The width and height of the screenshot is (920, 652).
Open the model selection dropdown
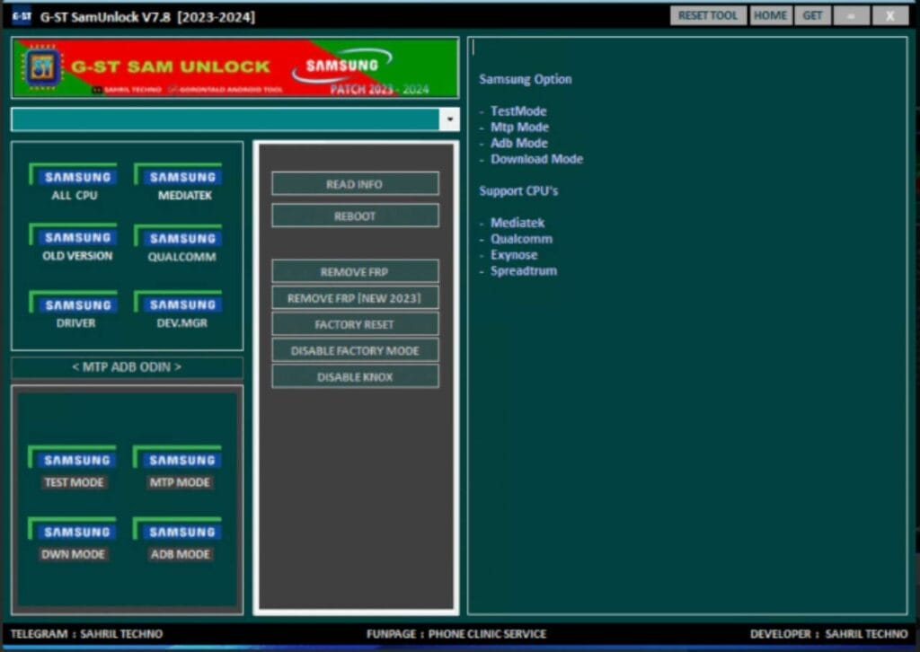coord(448,119)
